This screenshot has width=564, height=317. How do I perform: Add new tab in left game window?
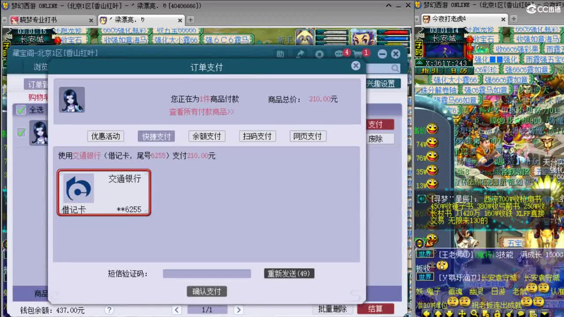(x=190, y=20)
